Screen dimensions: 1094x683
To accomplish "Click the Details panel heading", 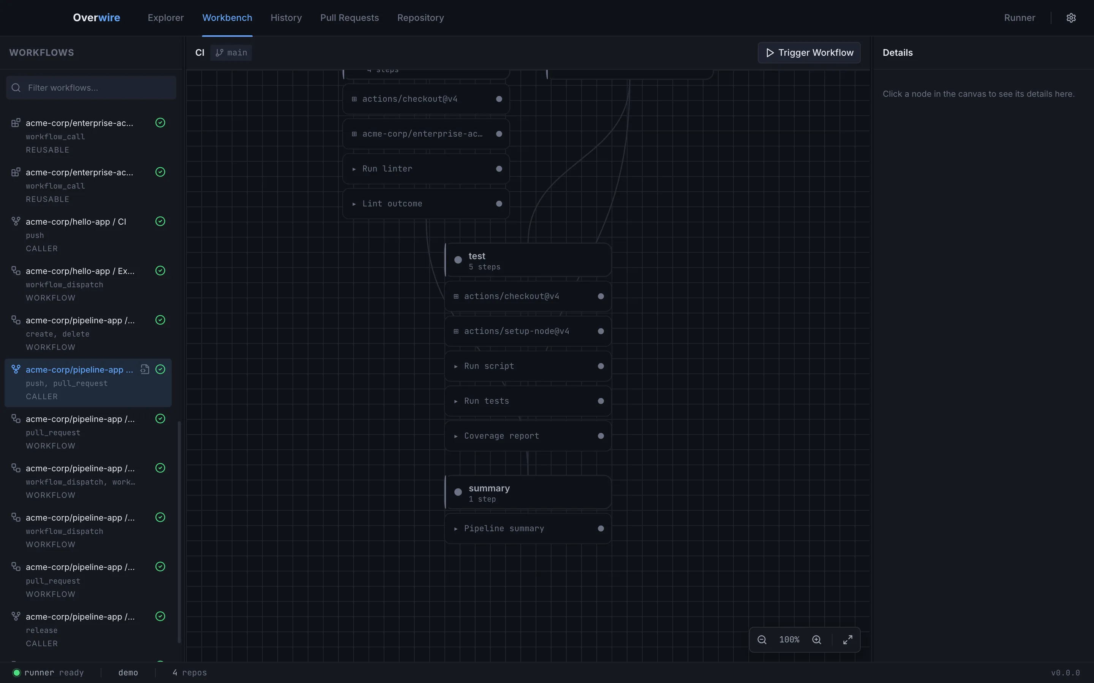I will (897, 52).
